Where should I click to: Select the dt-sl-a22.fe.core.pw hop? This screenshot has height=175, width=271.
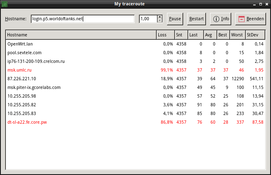(135, 122)
